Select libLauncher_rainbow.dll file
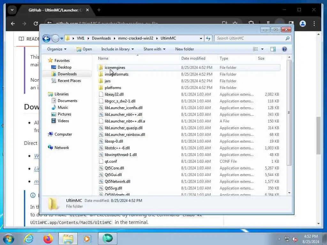This screenshot has height=245, width=327. pos(125,135)
